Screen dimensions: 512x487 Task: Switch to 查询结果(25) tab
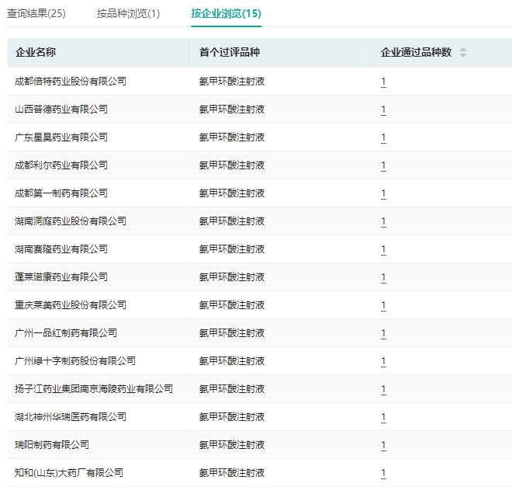tap(36, 13)
